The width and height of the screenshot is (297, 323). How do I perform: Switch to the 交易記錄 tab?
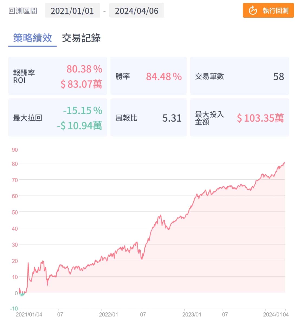coord(81,38)
